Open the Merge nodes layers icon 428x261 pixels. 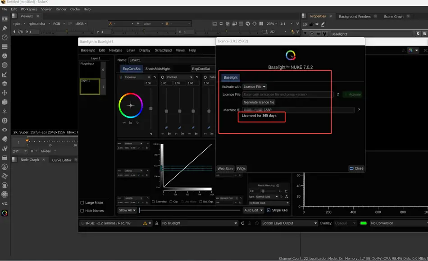[5, 84]
